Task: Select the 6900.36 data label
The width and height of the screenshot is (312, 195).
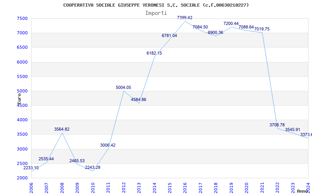Action: (216, 33)
